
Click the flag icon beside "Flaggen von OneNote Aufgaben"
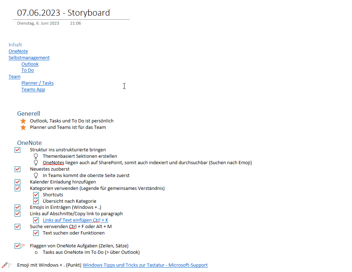click(24, 246)
